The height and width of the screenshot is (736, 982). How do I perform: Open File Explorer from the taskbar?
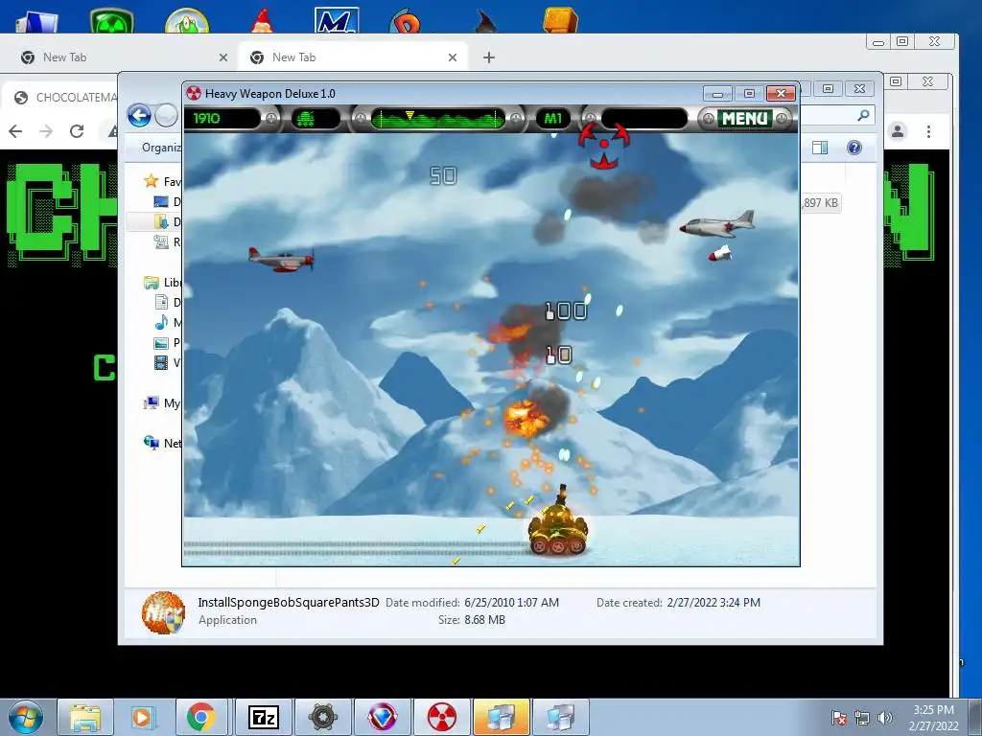tap(85, 717)
